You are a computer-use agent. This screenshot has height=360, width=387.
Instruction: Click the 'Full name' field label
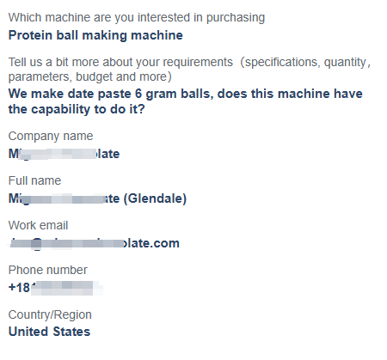coord(34,180)
